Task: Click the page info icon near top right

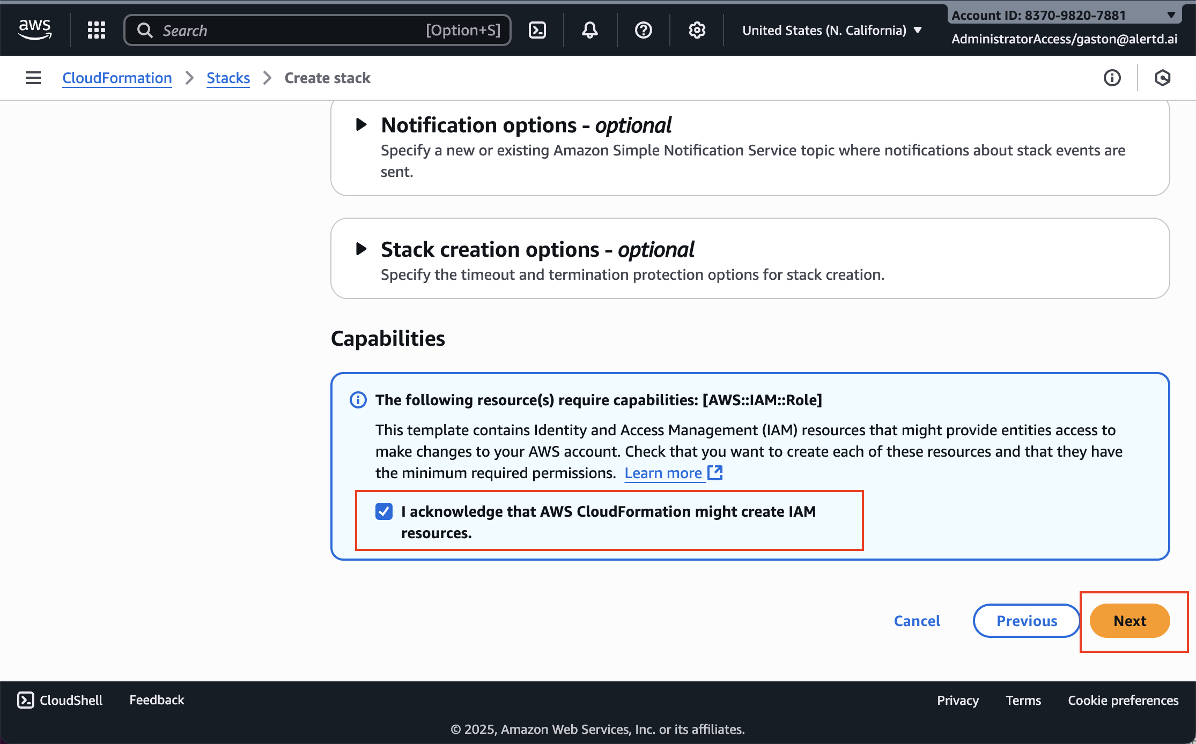Action: coord(1112,78)
